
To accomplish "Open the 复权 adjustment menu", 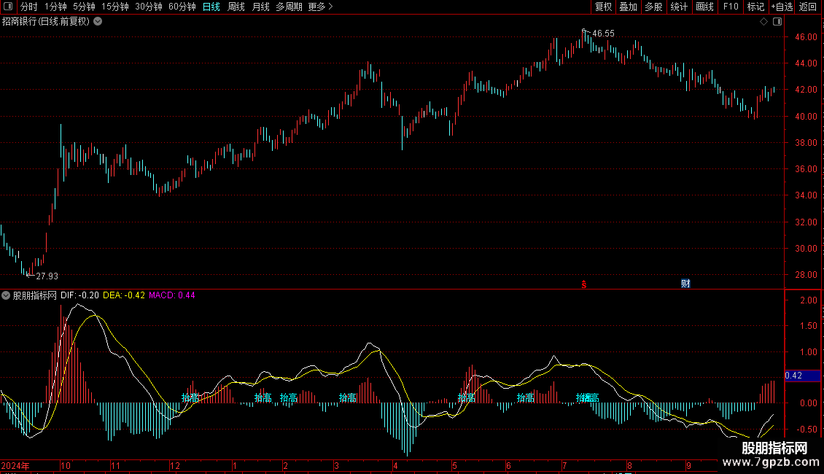I will click(603, 7).
